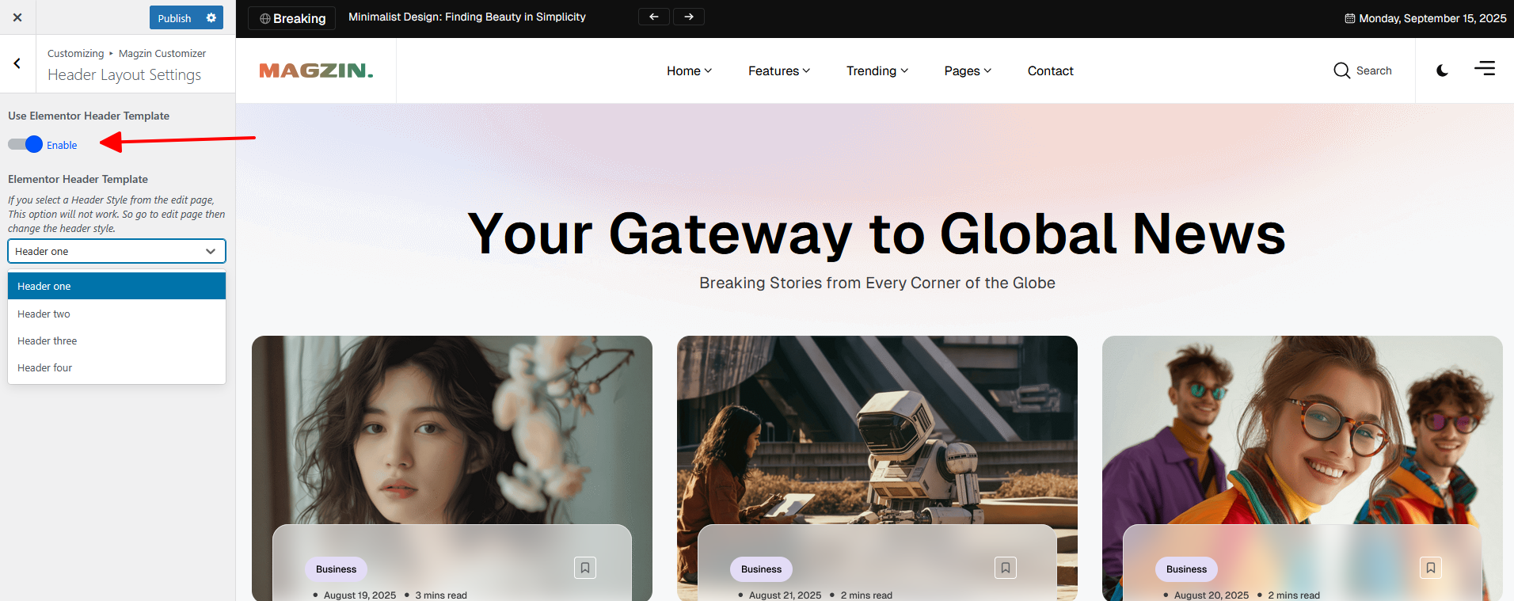Bookmark the third Business article card

pos(1431,568)
